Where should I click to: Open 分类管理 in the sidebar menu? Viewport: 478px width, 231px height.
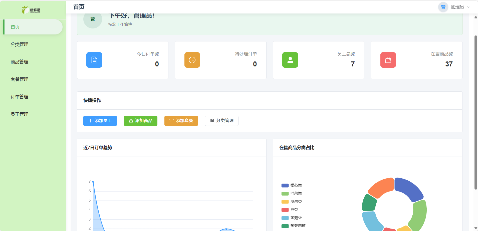pos(20,44)
